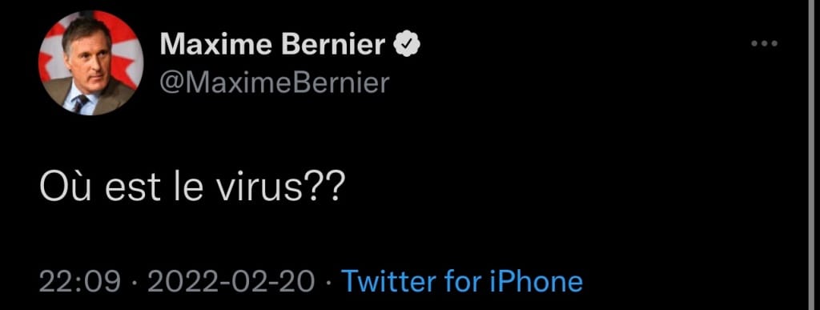Click the display name Maxime Bernier
This screenshot has width=820, height=310.
click(272, 46)
